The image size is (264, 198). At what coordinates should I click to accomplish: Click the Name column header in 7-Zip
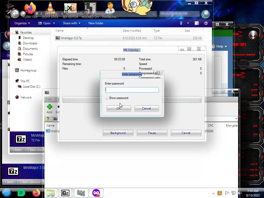pyautogui.click(x=50, y=126)
